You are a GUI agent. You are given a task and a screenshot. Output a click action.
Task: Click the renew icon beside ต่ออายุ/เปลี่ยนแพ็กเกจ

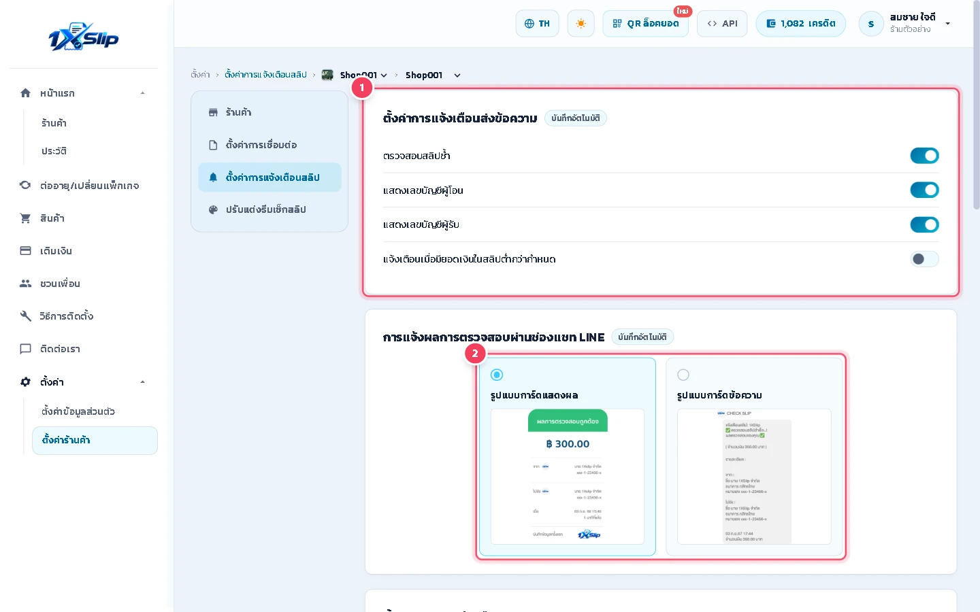pos(25,185)
